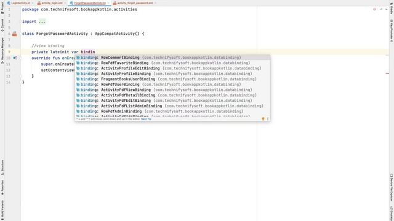Screen dimensions: 394x221
Task: Click the lightbulb icon in completion popup footer
Action: (x=263, y=119)
